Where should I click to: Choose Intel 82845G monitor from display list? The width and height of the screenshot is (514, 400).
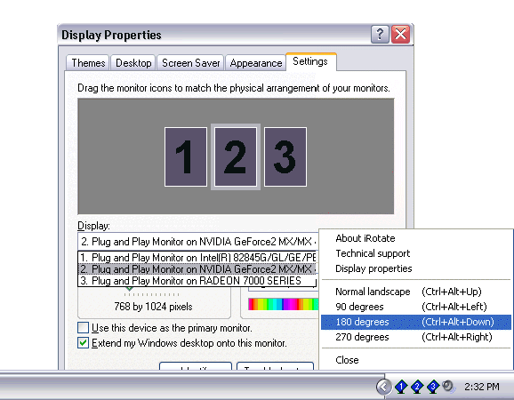pos(197,258)
